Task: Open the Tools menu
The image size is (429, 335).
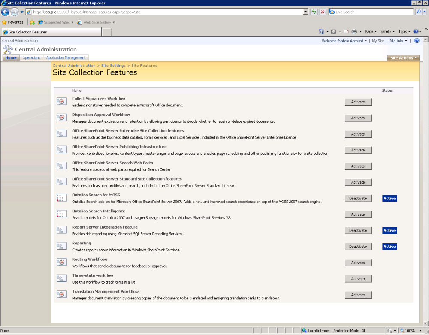Action: point(404,31)
